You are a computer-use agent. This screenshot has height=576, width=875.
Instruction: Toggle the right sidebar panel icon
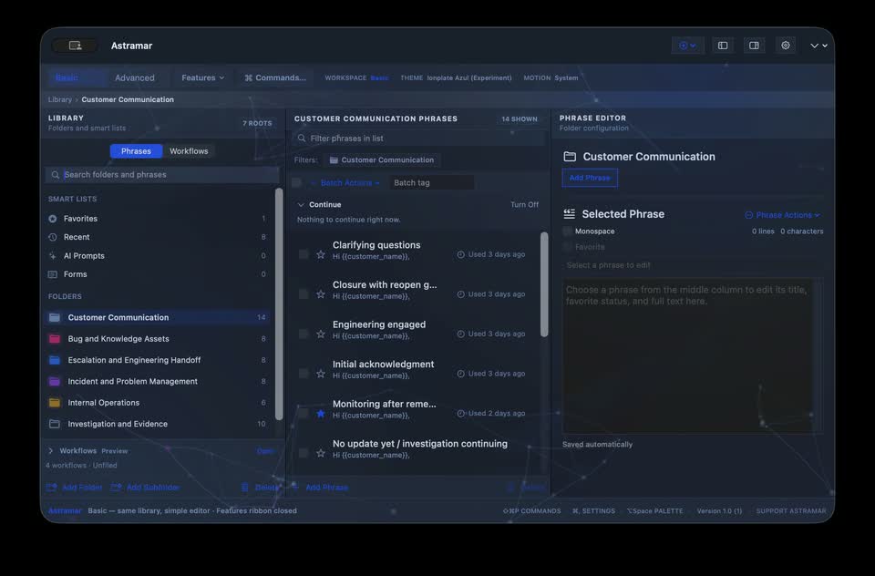754,46
